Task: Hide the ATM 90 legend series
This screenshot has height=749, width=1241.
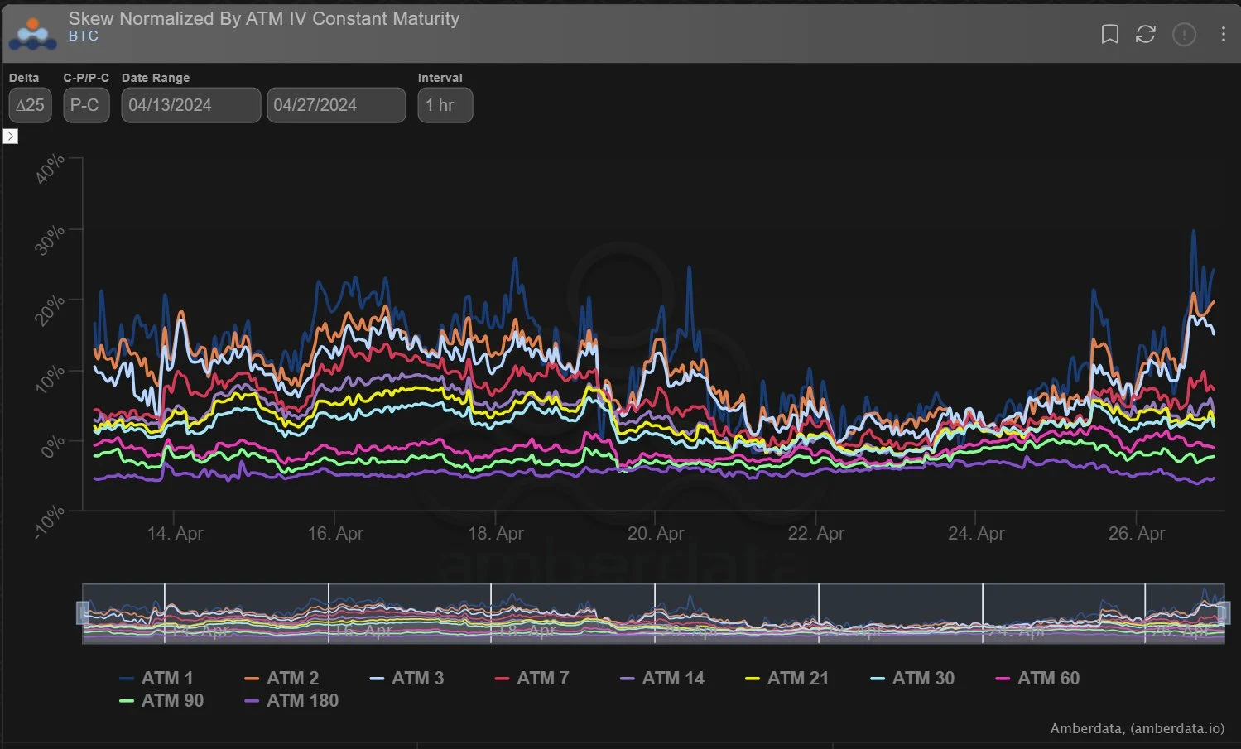Action: [161, 700]
